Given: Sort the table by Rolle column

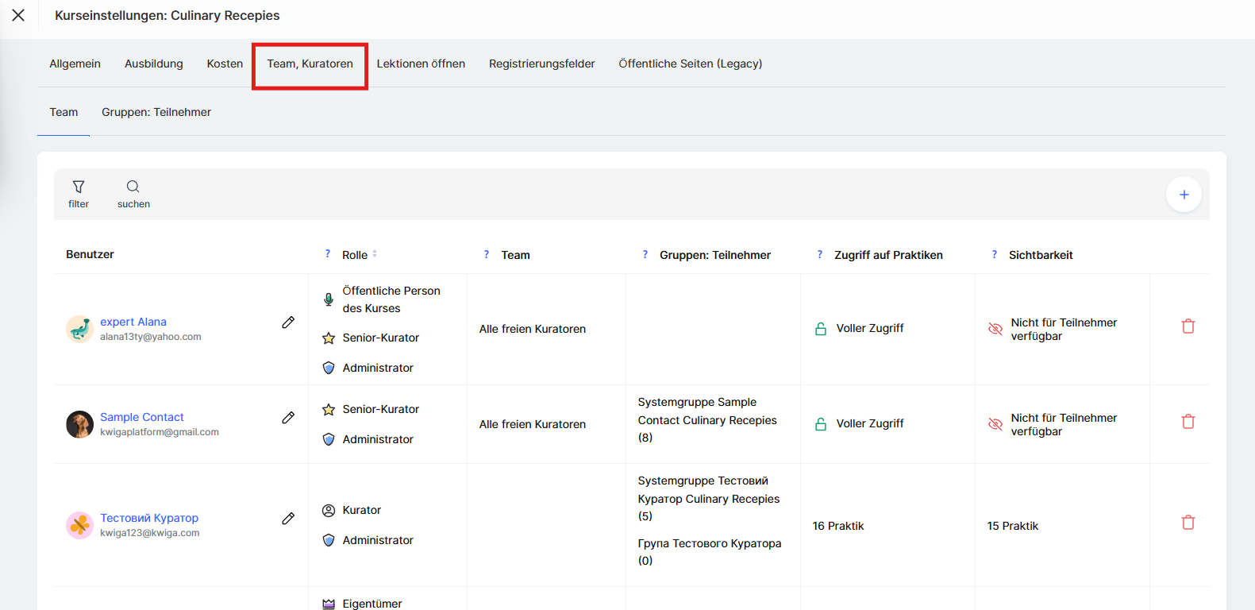Looking at the screenshot, I should pyautogui.click(x=375, y=254).
